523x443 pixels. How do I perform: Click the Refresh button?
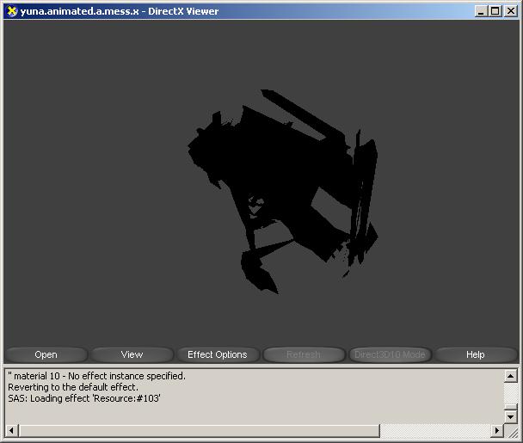303,354
